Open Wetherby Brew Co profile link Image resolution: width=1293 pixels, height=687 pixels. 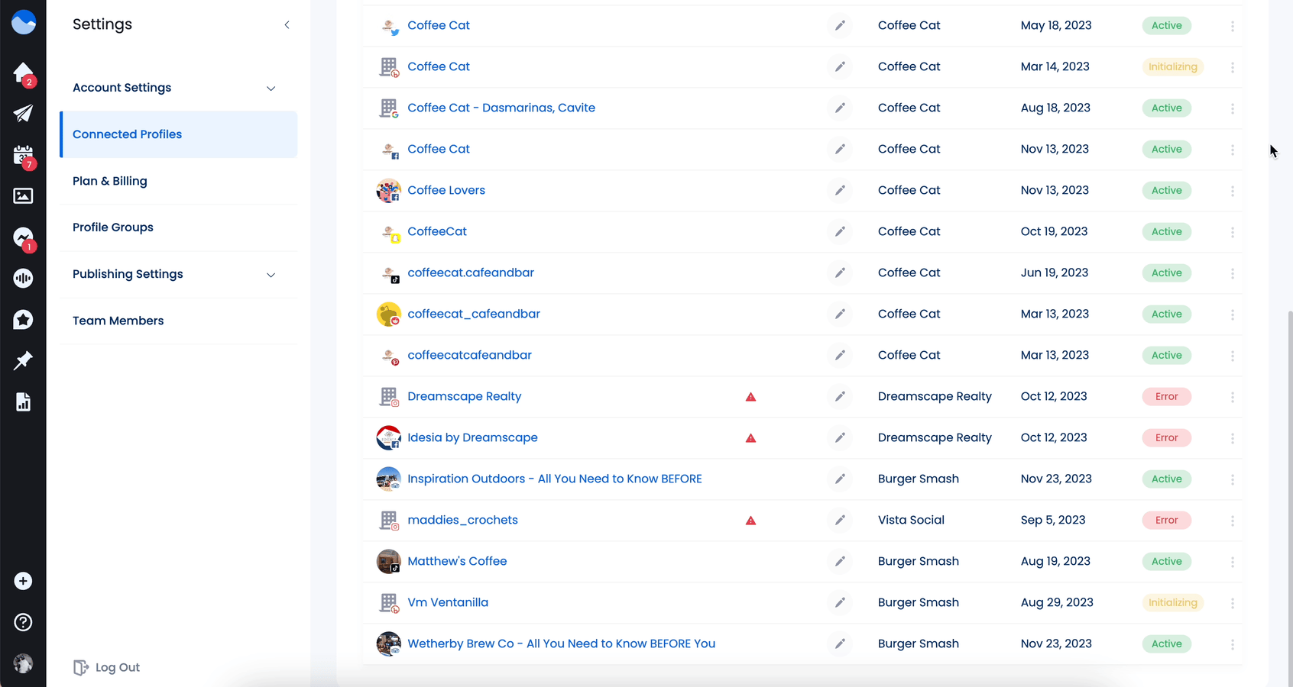[x=562, y=643]
